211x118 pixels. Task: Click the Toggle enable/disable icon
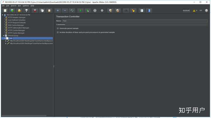point(72,10)
